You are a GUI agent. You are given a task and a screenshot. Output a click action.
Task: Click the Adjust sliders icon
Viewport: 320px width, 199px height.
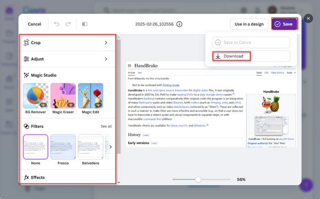point(26,59)
